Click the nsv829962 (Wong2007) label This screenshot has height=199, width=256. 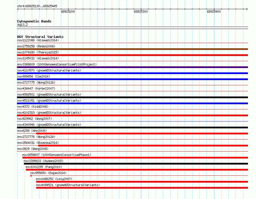coord(35,119)
